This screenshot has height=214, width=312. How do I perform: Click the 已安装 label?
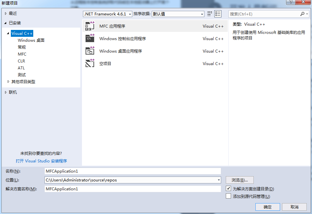click(15, 23)
